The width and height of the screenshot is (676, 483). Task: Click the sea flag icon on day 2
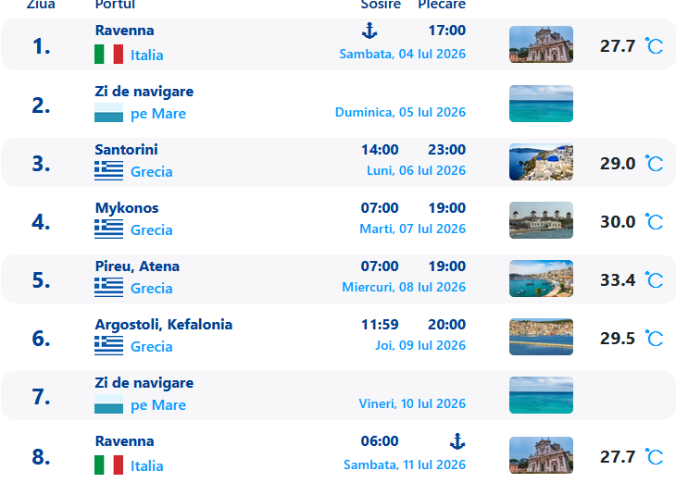[x=108, y=113]
